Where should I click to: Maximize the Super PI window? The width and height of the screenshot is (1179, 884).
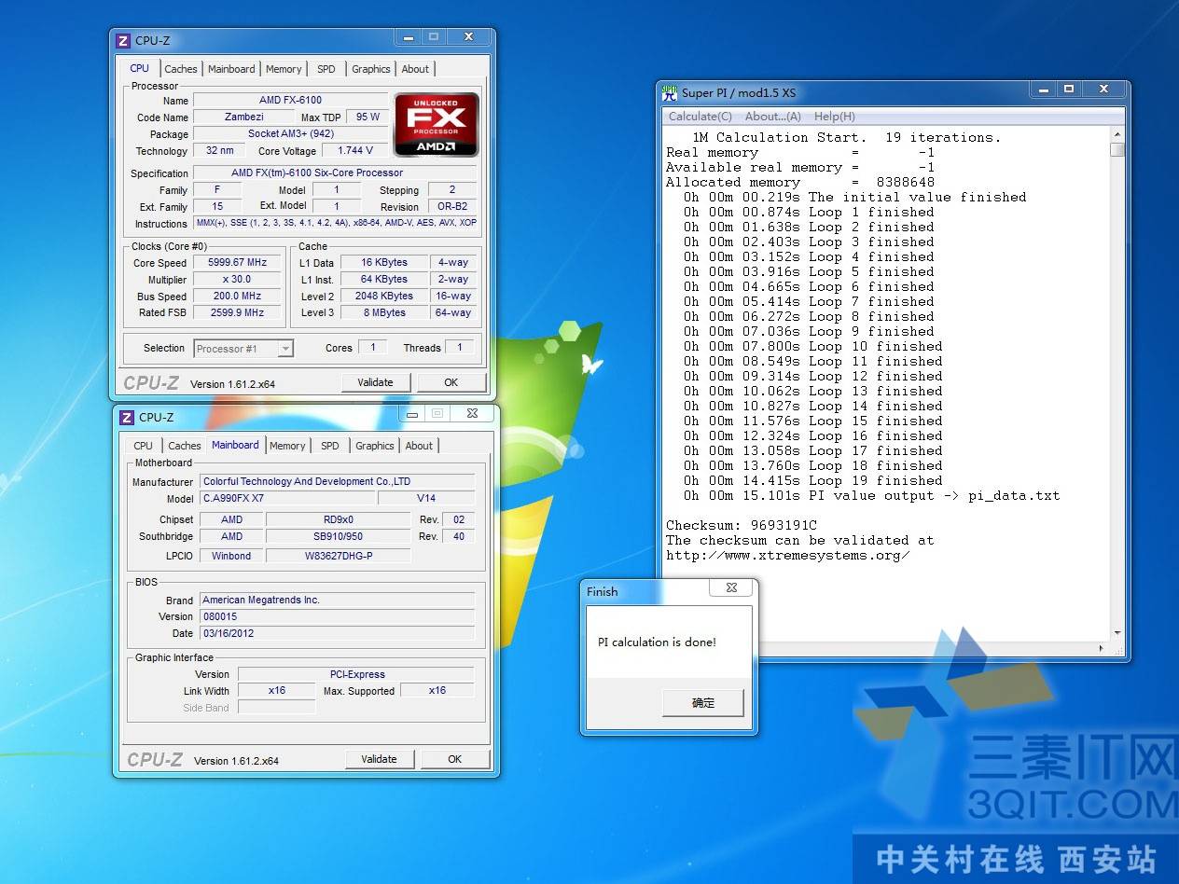coord(1069,90)
